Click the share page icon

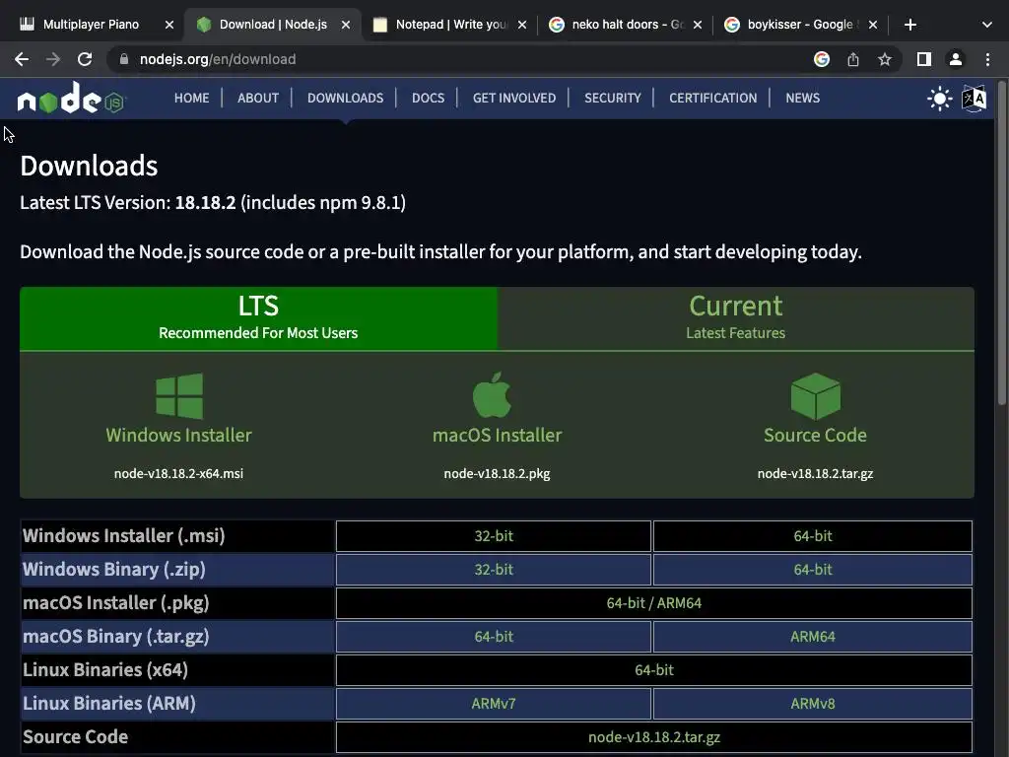point(853,59)
